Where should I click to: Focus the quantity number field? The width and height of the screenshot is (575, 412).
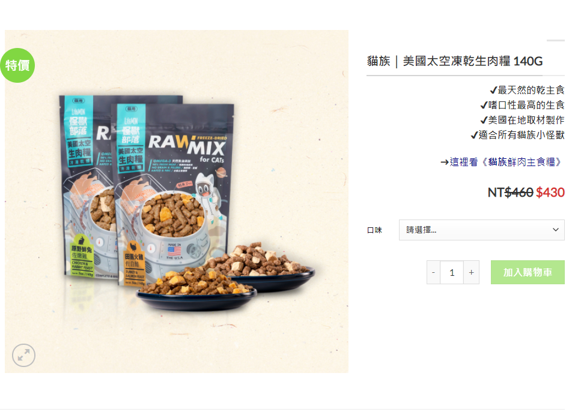(x=452, y=272)
